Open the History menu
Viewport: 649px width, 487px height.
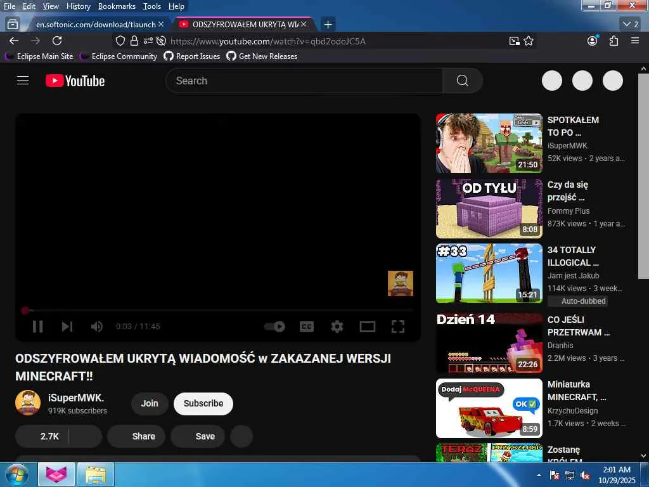click(78, 6)
